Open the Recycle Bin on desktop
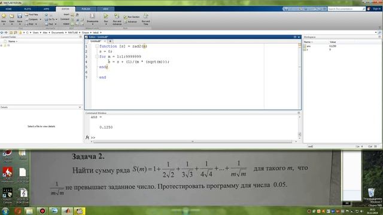The width and height of the screenshot is (383, 215). click(x=371, y=192)
